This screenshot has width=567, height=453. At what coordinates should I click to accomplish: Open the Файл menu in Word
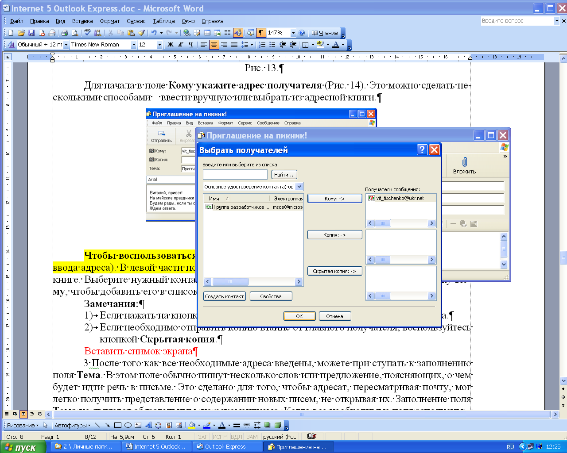(x=16, y=21)
